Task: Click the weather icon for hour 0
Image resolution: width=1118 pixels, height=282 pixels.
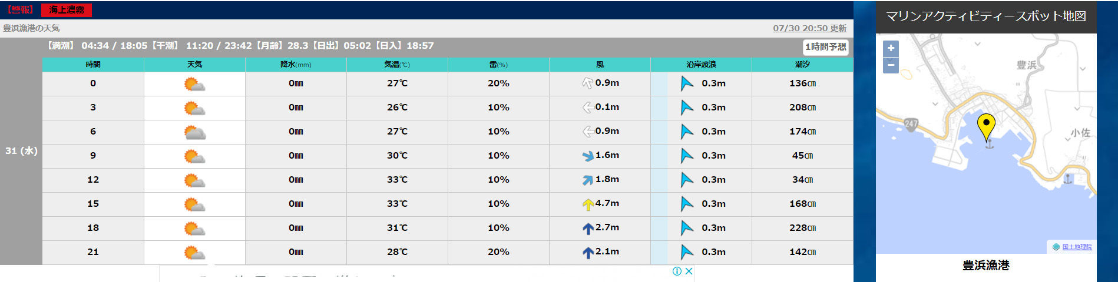Action: [194, 84]
